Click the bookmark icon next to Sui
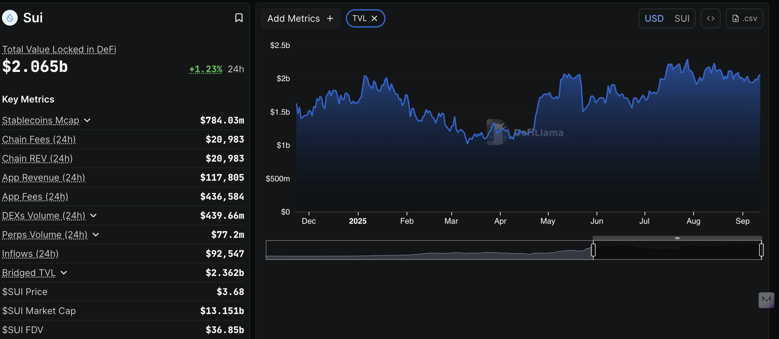779x339 pixels. [239, 18]
